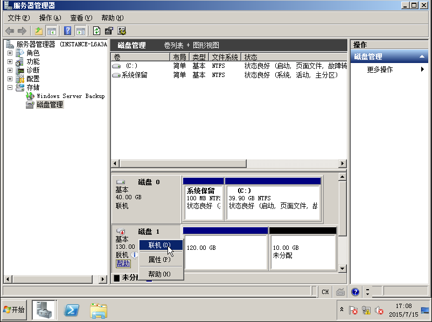Select the 系统保留 100 MB partition block
432x322 pixels.
pyautogui.click(x=203, y=199)
